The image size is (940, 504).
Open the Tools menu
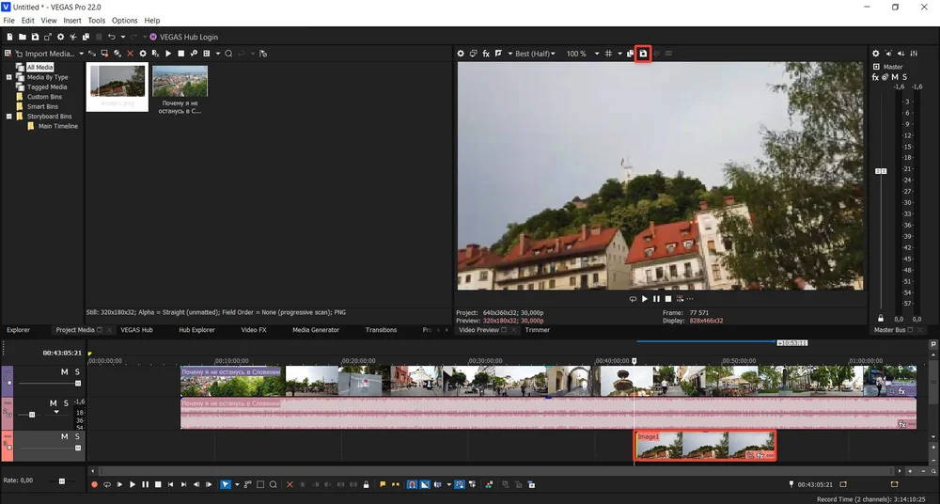coord(96,20)
